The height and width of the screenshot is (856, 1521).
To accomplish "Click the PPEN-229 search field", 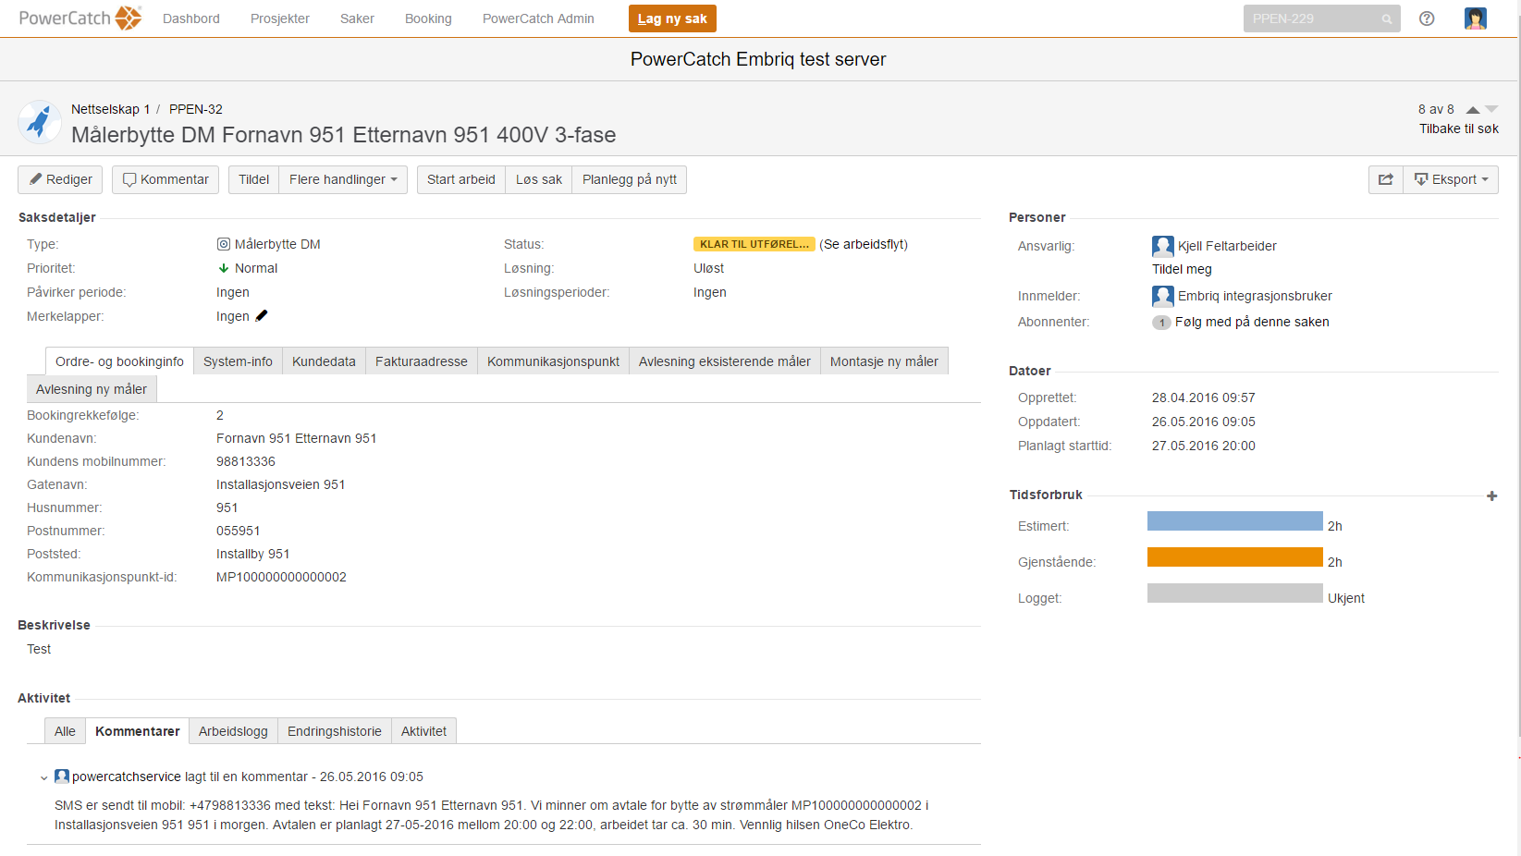I will pyautogui.click(x=1311, y=18).
